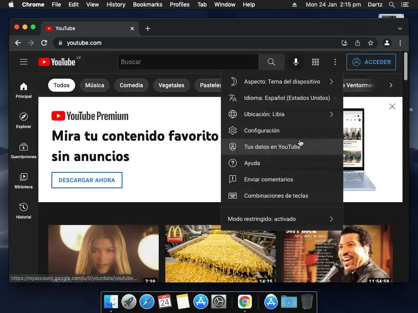Open Chrome's History menu
418x313 pixels.
(116, 4)
